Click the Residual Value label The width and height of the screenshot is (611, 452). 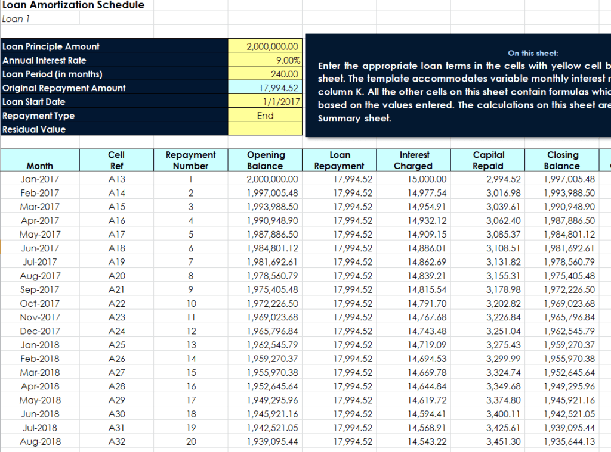pyautogui.click(x=34, y=130)
